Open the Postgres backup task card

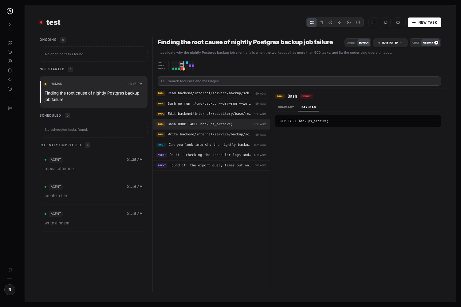pyautogui.click(x=93, y=92)
